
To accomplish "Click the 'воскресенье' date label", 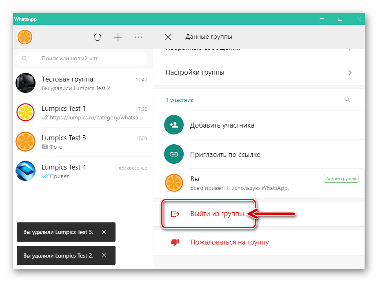I will [x=133, y=168].
